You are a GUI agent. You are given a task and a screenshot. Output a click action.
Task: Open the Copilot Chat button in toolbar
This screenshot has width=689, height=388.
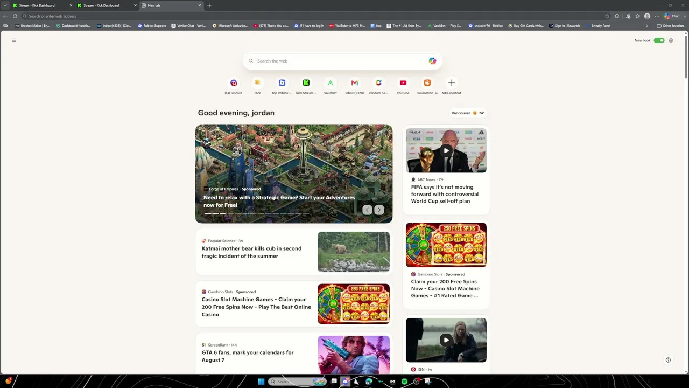point(671,16)
